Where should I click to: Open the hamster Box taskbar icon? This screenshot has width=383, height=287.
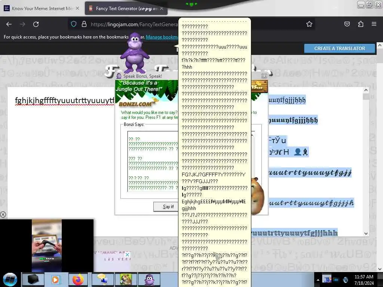pos(126,280)
